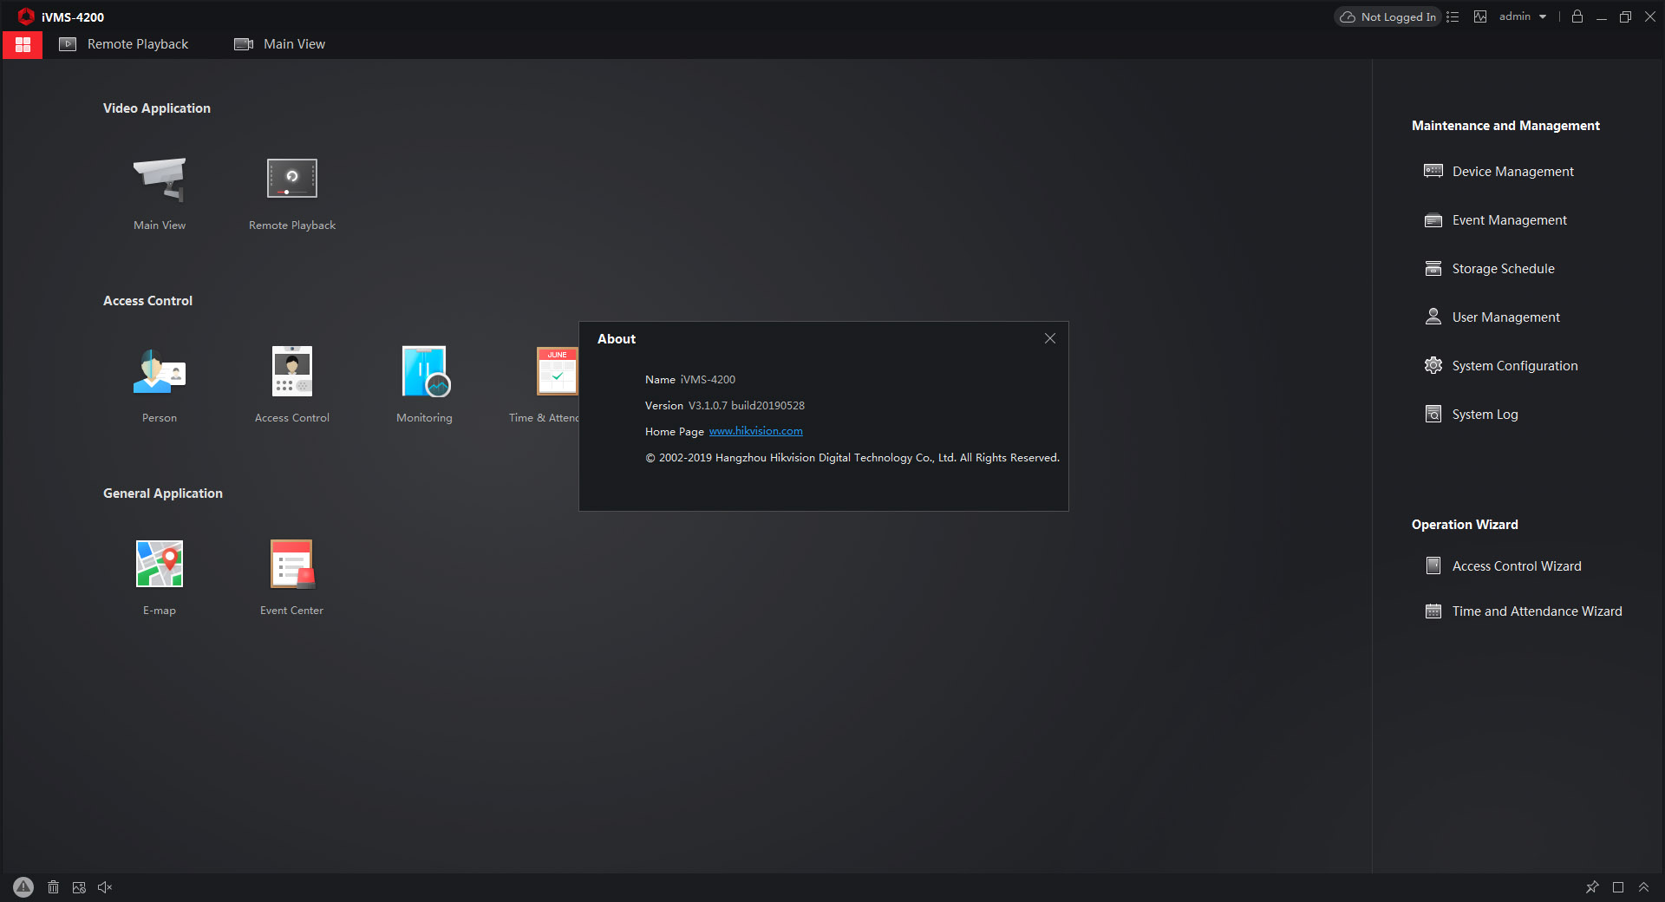Open Storage Schedule
The image size is (1665, 902).
[x=1489, y=269]
